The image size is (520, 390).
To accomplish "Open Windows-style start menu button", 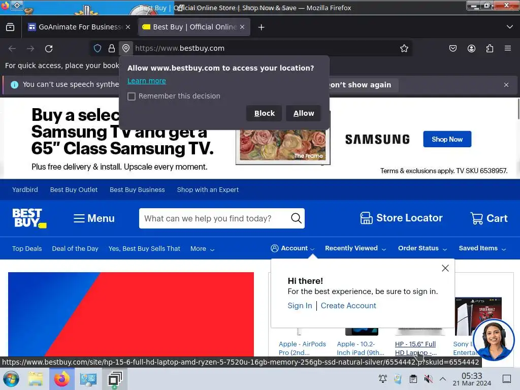I will pyautogui.click(x=11, y=379).
